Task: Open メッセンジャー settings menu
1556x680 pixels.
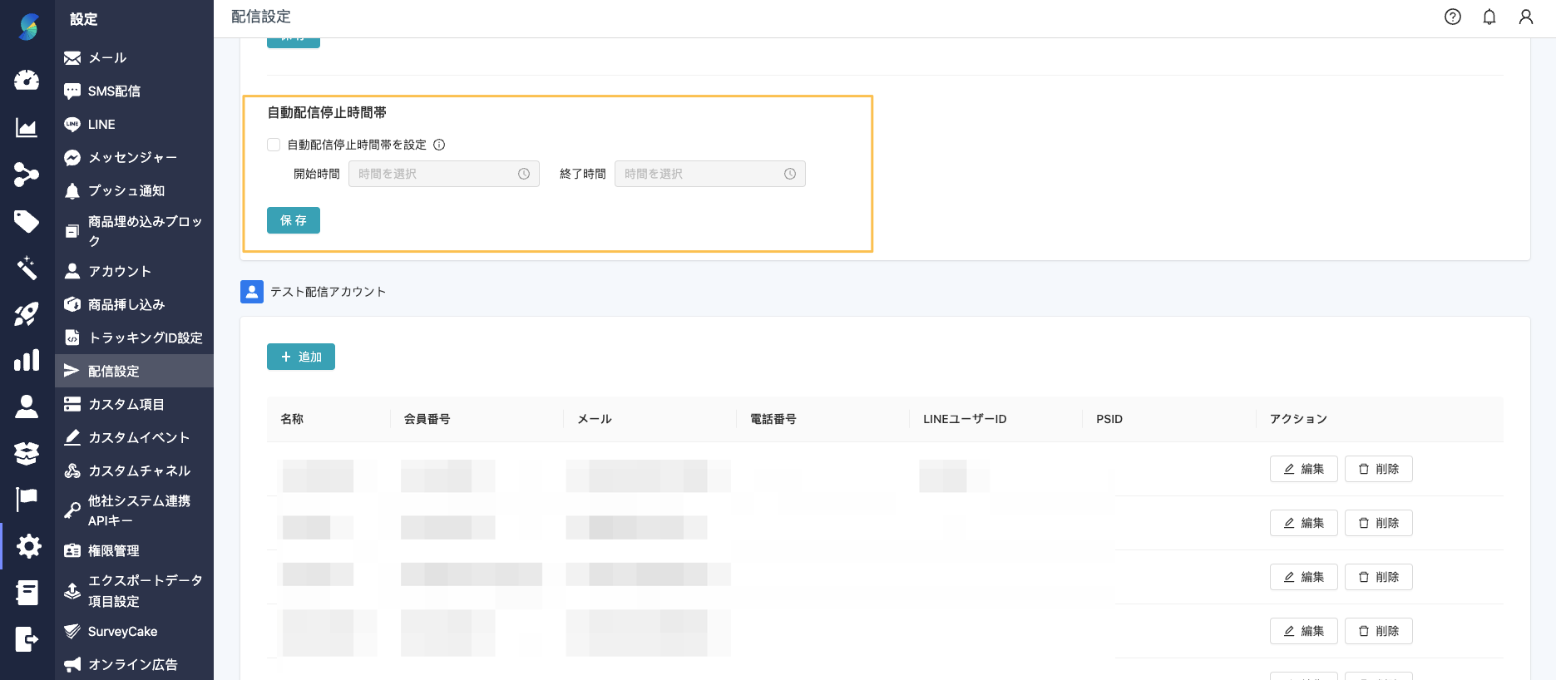Action: pos(134,157)
